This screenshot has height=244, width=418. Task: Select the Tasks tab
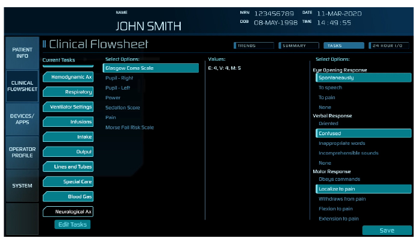pyautogui.click(x=344, y=46)
